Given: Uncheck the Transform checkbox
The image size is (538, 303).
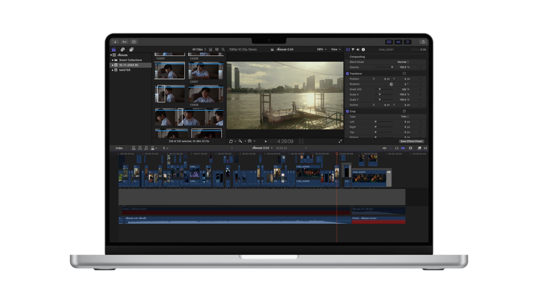Looking at the screenshot, I should pos(347,74).
